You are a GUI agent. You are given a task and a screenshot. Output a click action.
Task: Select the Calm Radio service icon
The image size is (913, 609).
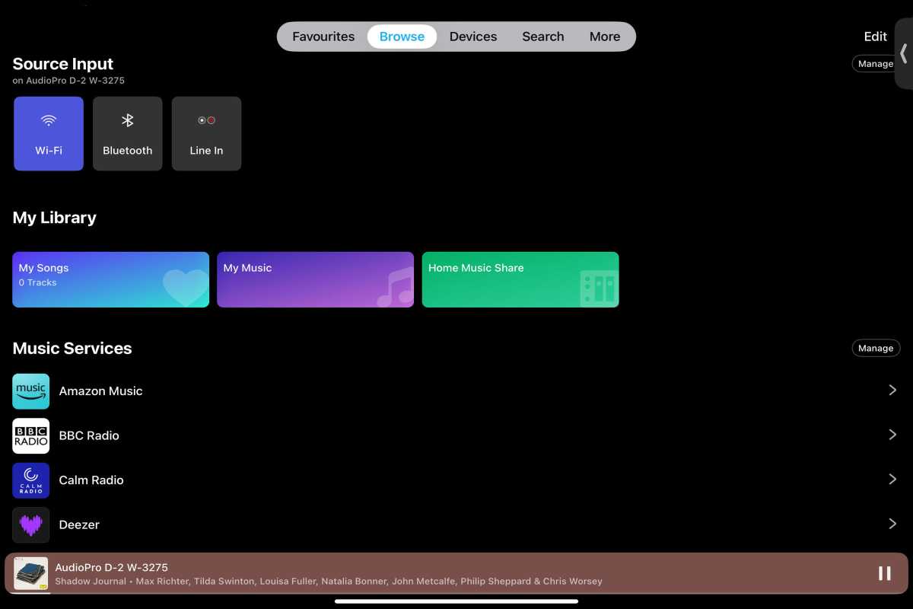pos(30,480)
